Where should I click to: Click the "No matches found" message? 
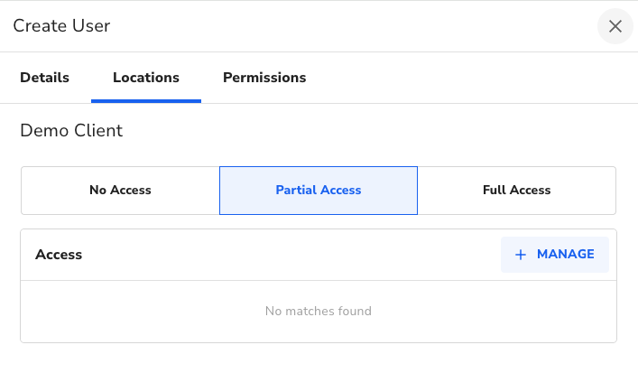pyautogui.click(x=319, y=311)
